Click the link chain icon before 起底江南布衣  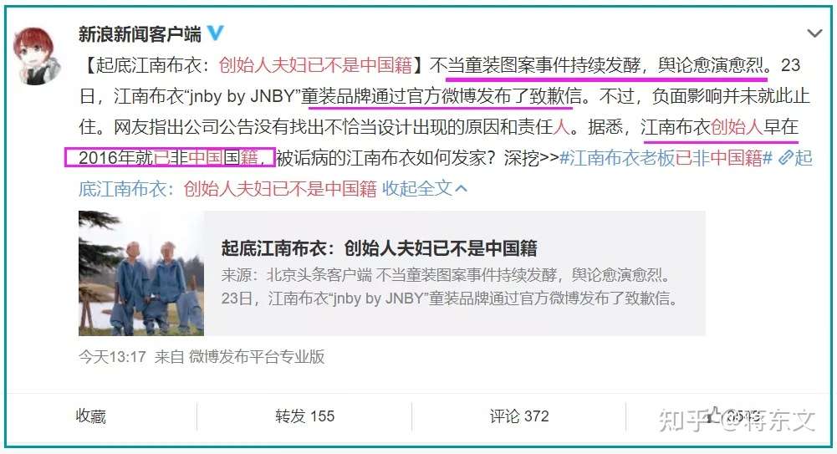coord(786,157)
